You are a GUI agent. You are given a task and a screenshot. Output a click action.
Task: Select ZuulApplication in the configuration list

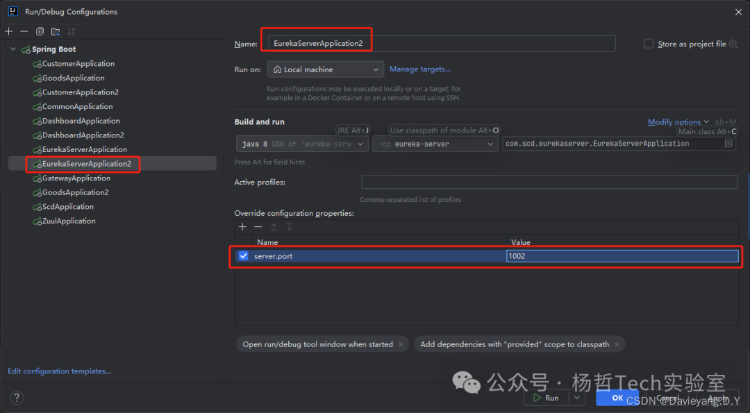[x=69, y=221]
